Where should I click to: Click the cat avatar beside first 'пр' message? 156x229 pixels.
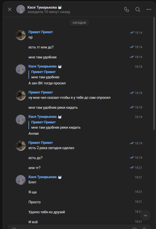click(x=20, y=35)
